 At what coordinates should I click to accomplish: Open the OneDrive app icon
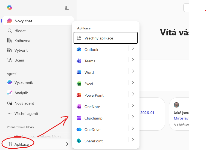click(79, 130)
